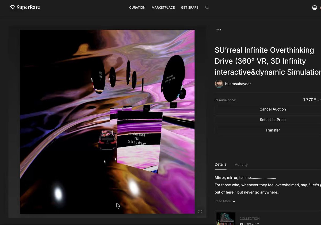The height and width of the screenshot is (225, 321).
Task: Expand description via Read More chevron
Action: click(x=234, y=201)
